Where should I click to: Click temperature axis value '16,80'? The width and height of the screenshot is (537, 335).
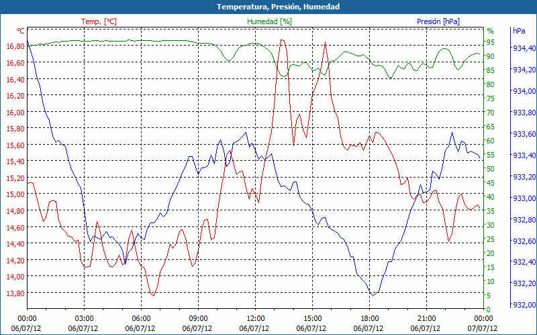pyautogui.click(x=15, y=46)
